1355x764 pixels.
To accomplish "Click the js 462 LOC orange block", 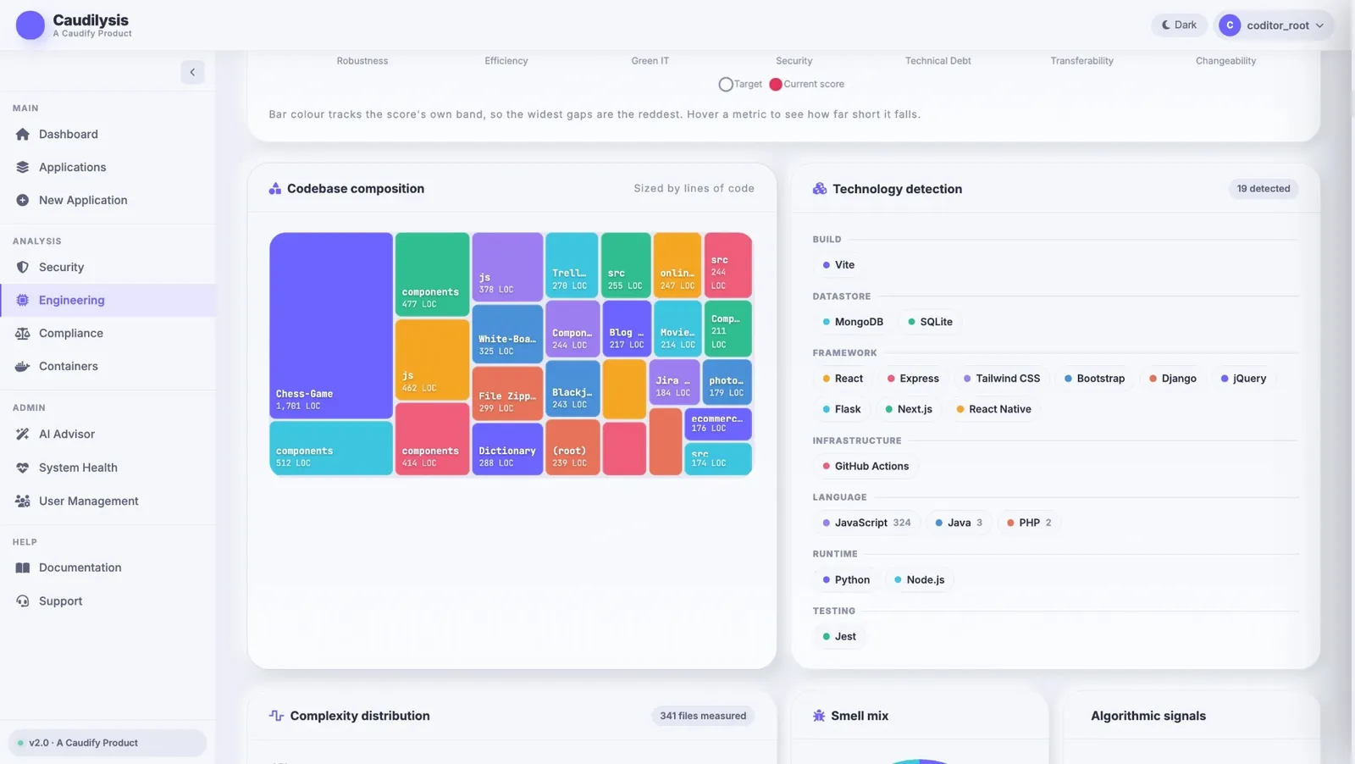I will (x=432, y=359).
